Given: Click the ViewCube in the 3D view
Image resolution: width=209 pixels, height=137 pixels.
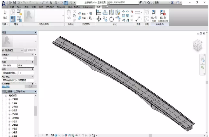Looking at the screenshot, I should pyautogui.click(x=198, y=45).
